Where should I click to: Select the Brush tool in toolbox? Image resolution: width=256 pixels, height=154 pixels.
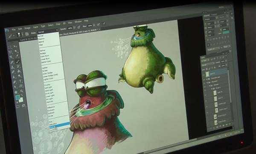point(17,61)
